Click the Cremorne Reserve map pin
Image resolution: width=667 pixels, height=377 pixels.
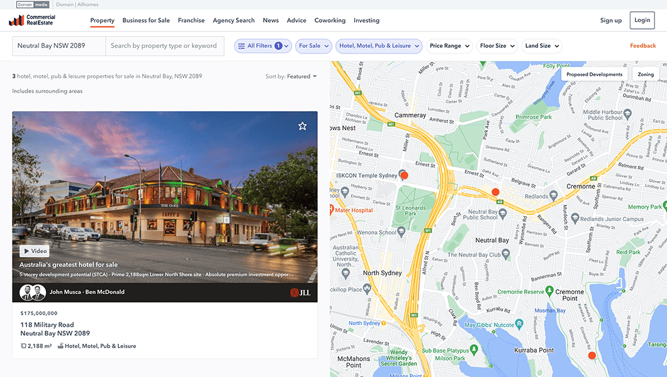point(549,291)
